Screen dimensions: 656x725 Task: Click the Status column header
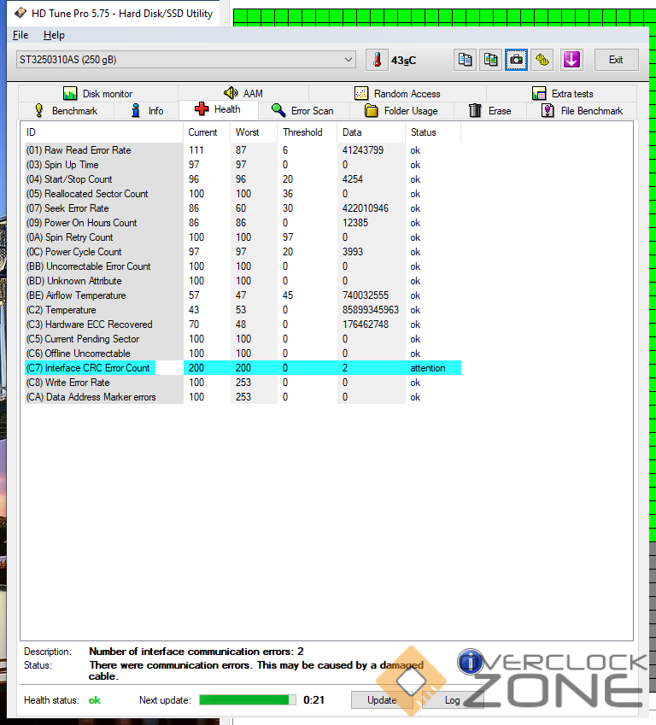[433, 132]
